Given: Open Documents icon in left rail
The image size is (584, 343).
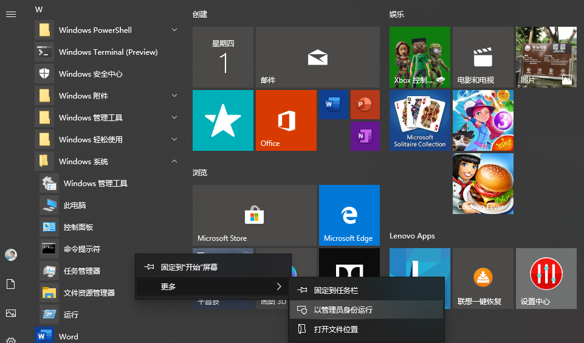Looking at the screenshot, I should pos(11,284).
